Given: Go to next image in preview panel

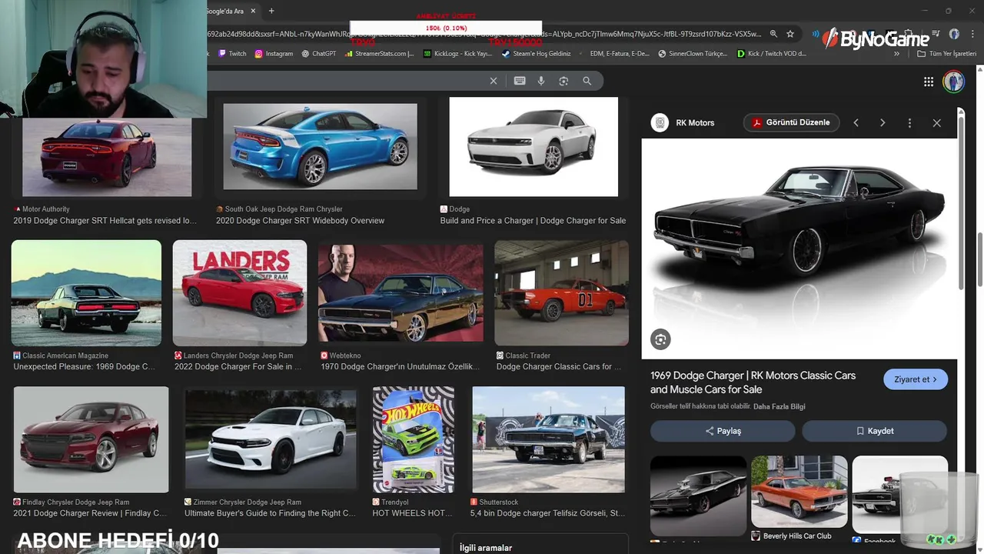Looking at the screenshot, I should pyautogui.click(x=883, y=123).
